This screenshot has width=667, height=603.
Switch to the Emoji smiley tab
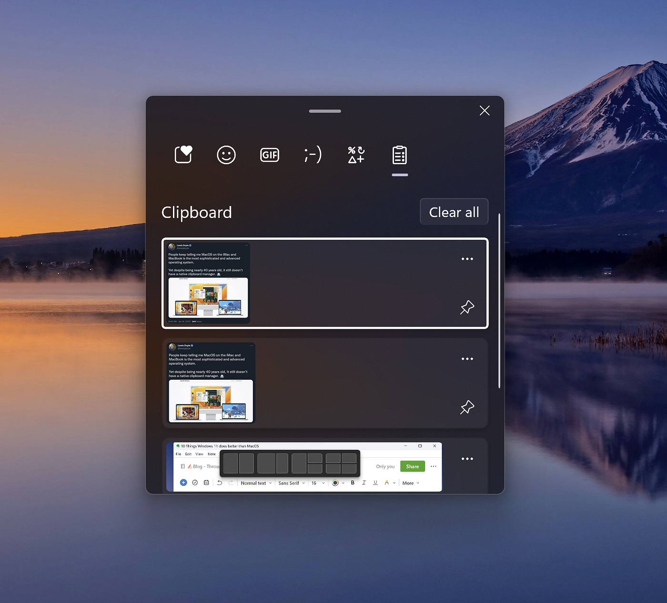[226, 155]
